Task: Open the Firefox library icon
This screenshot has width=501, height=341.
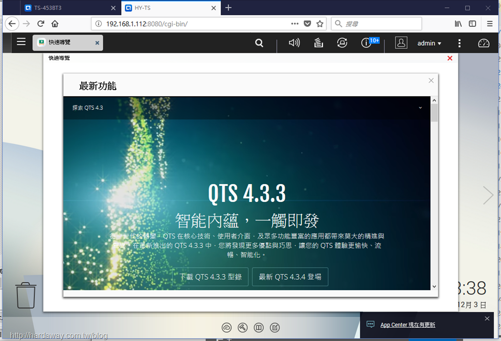Action: 458,23
